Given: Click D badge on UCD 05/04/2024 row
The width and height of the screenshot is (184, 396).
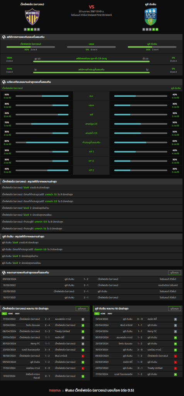Looking at the screenshot, I should click(x=175, y=325).
